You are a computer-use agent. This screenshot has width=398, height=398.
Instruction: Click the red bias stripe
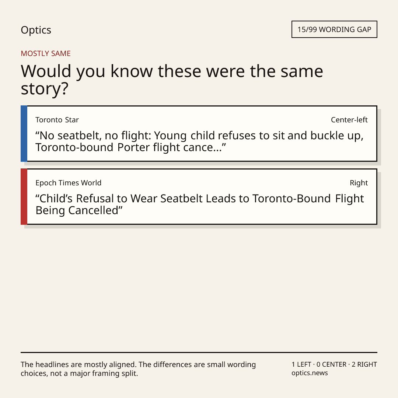coord(24,196)
